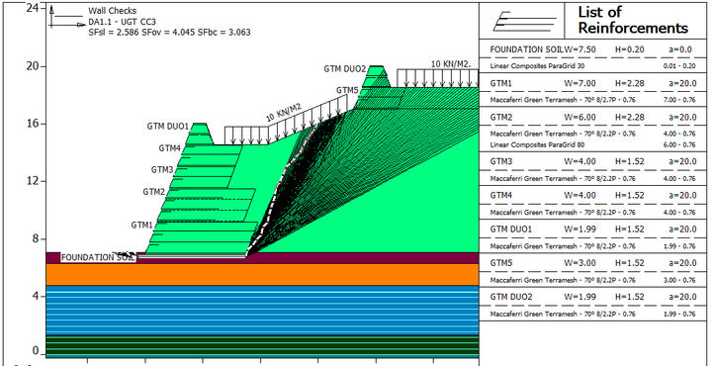
Task: Click the dark green striped bottom layer
Action: pos(262,345)
